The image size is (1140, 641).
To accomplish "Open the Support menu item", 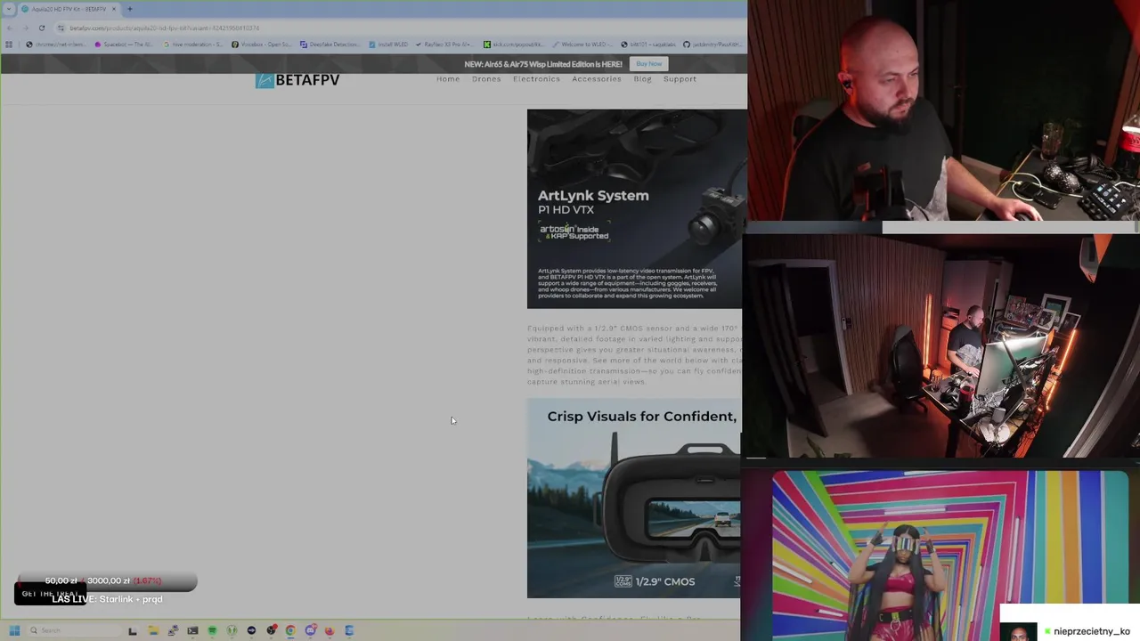I will [x=680, y=79].
